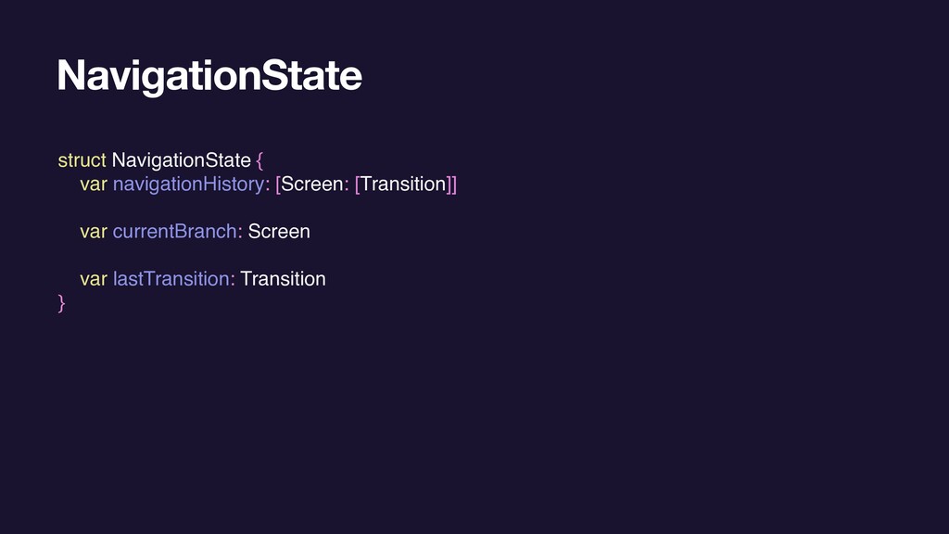
Task: Click Screen key in dictionary type
Action: [311, 184]
